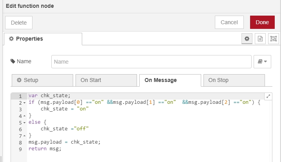Toggle fold marker at line 7
This screenshot has width=281, height=162.
coord(24,136)
